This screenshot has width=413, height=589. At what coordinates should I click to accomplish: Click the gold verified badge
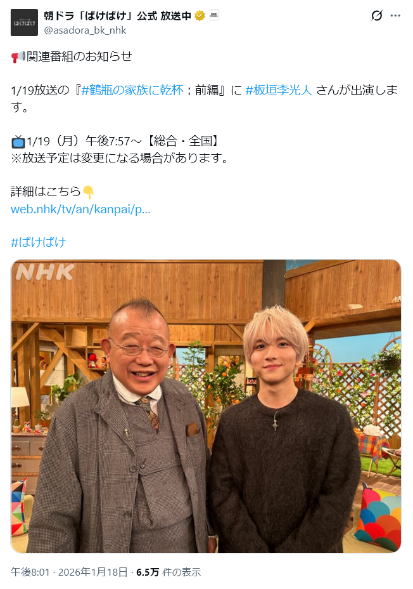(x=200, y=16)
